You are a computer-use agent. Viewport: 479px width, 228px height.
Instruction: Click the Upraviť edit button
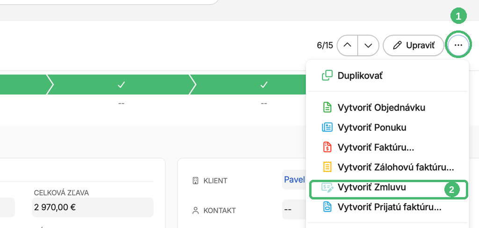point(414,45)
